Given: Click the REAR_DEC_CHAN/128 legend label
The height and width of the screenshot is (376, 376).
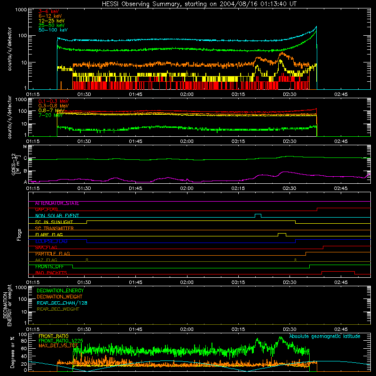Looking at the screenshot, I should click(x=62, y=303).
